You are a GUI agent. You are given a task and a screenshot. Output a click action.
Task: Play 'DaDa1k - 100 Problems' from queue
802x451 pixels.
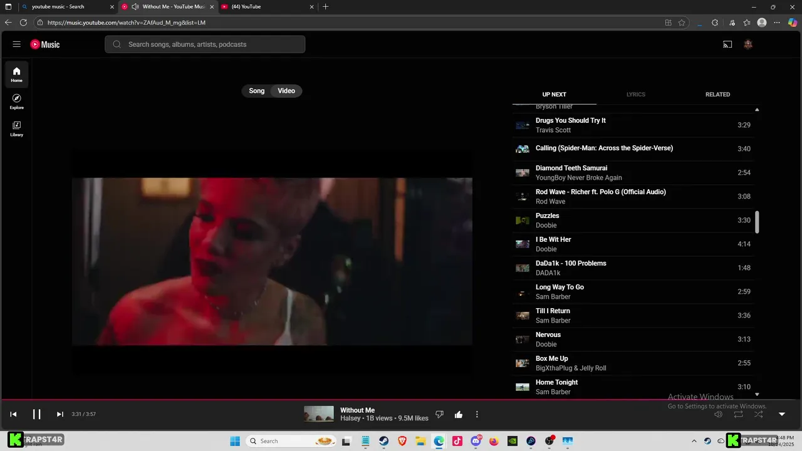point(633,268)
